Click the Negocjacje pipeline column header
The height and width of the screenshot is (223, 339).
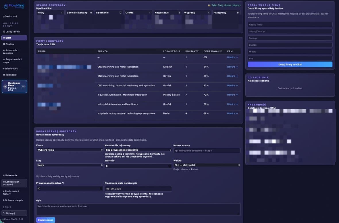point(167,13)
